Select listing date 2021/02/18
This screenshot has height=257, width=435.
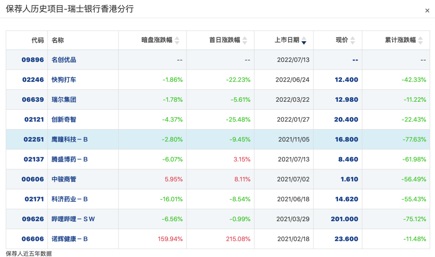(x=294, y=239)
